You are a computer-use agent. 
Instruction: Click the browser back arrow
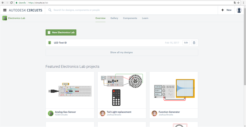tap(3, 3)
